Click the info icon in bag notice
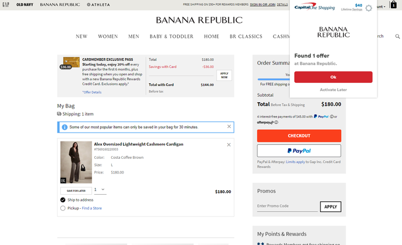The image size is (402, 245). [65, 127]
